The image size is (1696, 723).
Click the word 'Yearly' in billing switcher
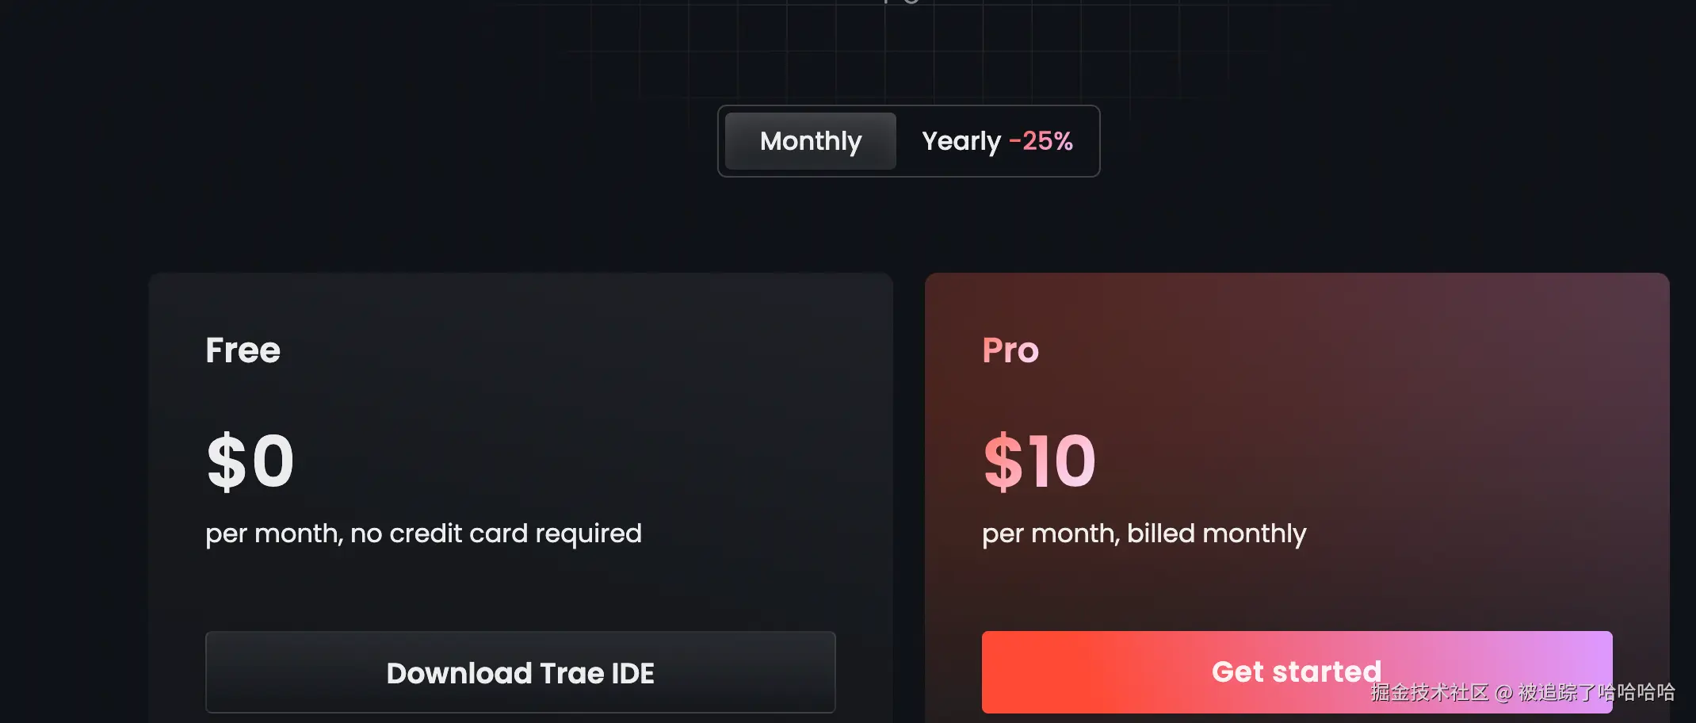[961, 141]
